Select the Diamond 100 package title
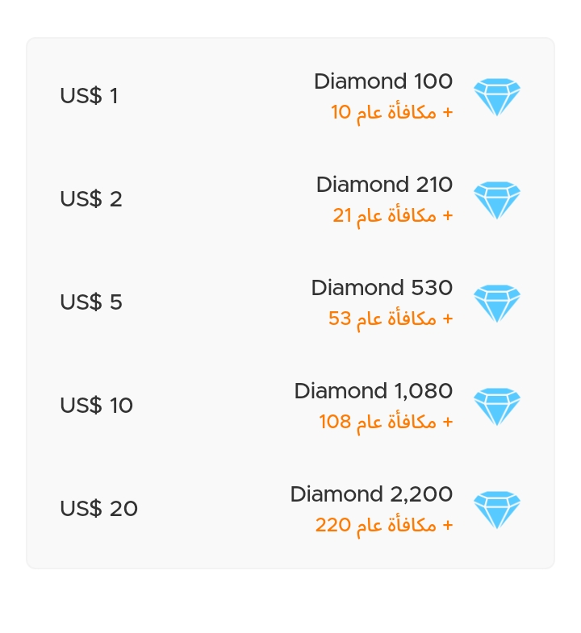 point(383,81)
